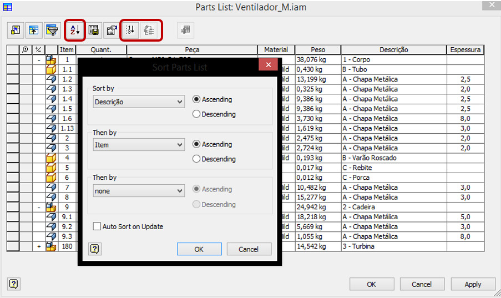Select the row header of item 1

pos(13,59)
